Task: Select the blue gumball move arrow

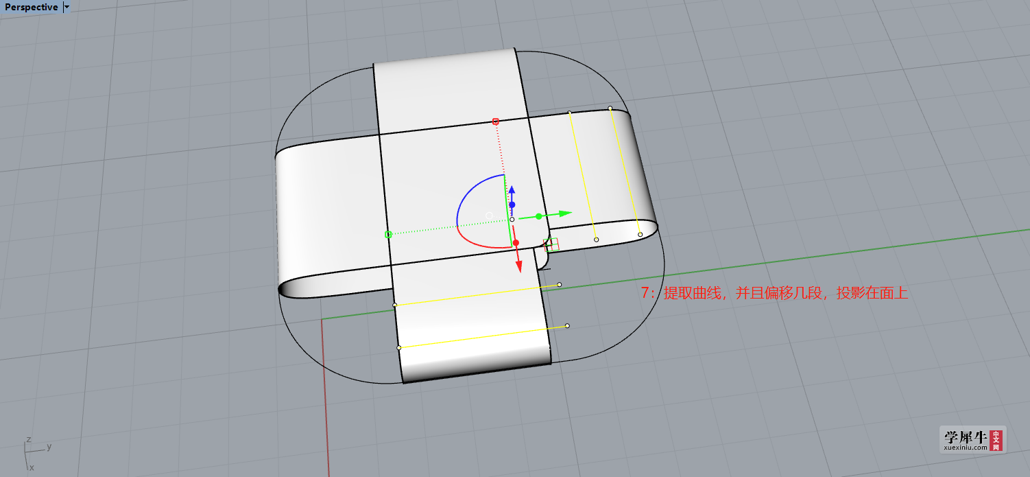Action: click(512, 190)
